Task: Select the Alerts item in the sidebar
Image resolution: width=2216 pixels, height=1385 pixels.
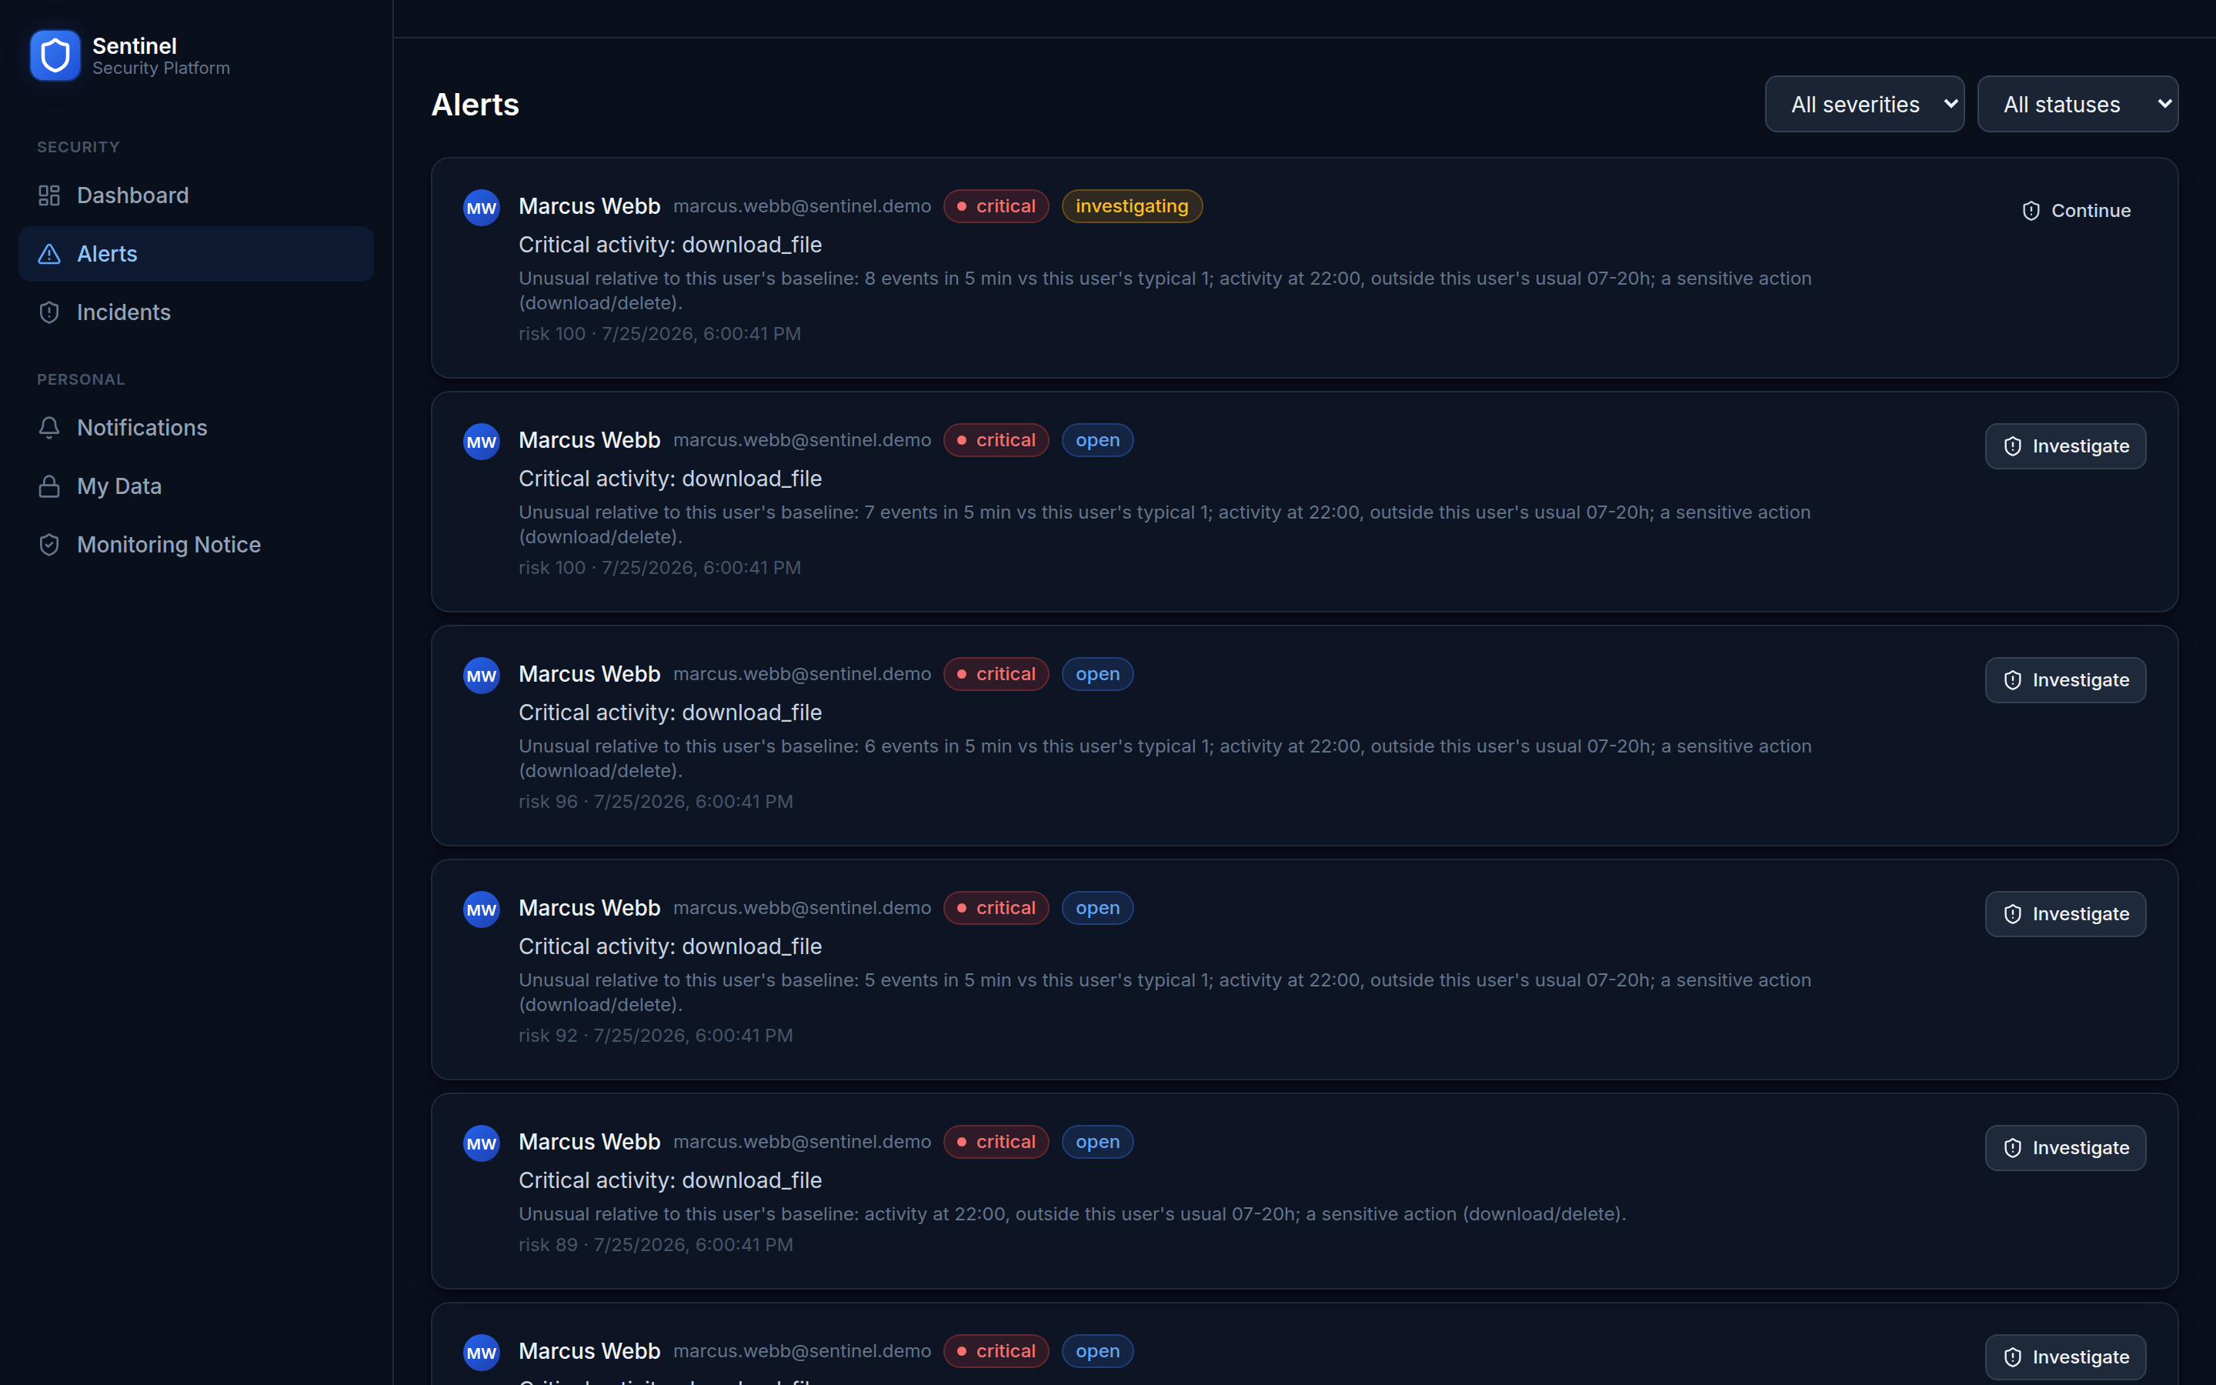Action: click(196, 254)
